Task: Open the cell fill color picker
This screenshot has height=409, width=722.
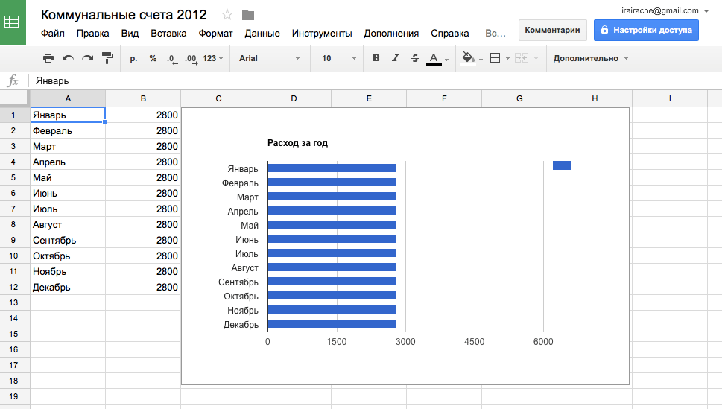Action: click(x=469, y=58)
